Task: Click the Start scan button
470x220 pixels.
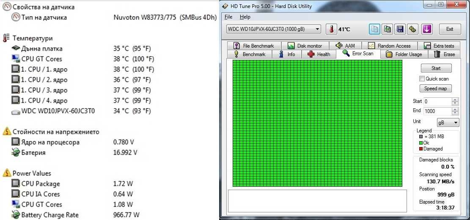Action: click(436, 68)
